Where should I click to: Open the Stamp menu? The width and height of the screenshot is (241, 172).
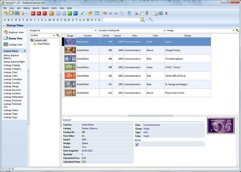pos(27,8)
